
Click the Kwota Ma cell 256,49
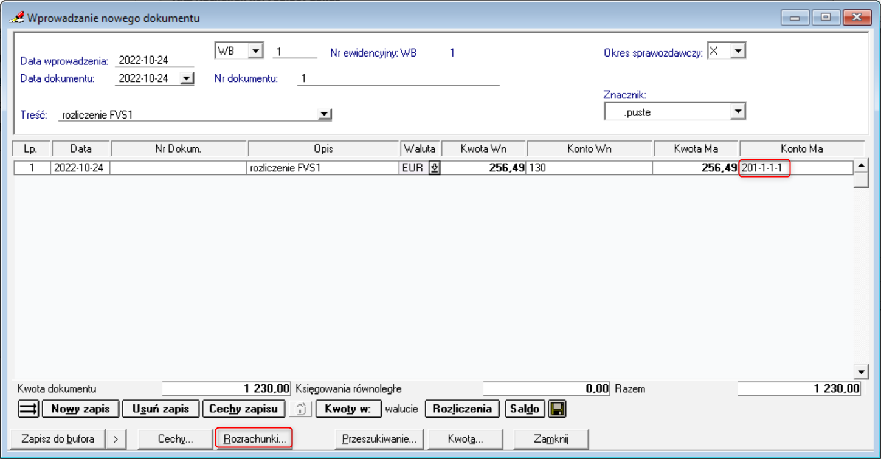[x=696, y=168]
